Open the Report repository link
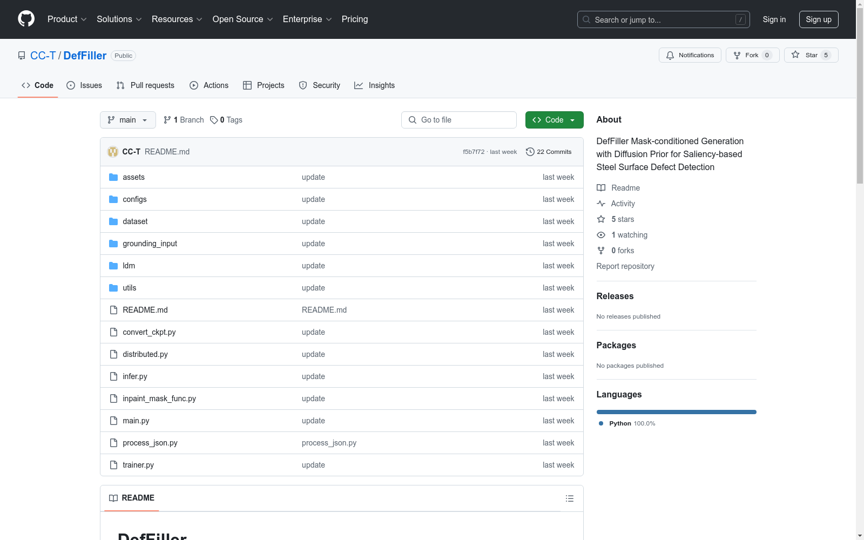 (x=625, y=266)
